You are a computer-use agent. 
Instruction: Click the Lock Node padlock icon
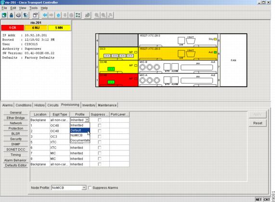(12, 15)
